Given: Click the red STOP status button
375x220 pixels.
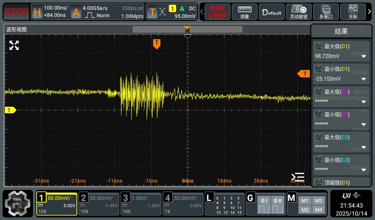Looking at the screenshot, I should [16, 12].
